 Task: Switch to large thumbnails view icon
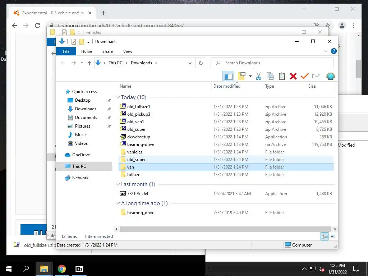[x=332, y=236]
